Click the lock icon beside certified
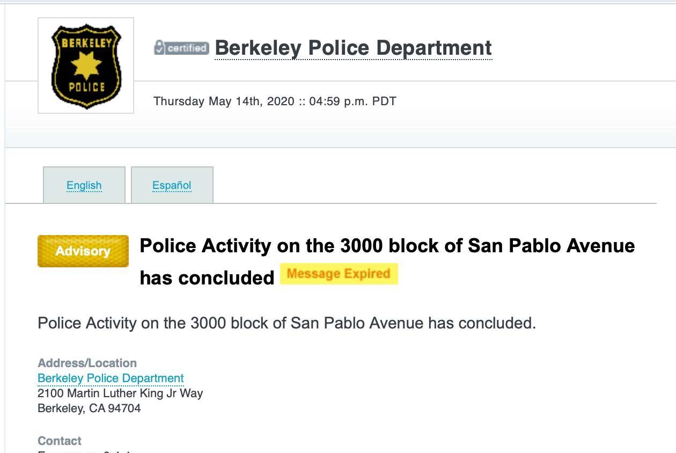The image size is (676, 453). pos(159,47)
